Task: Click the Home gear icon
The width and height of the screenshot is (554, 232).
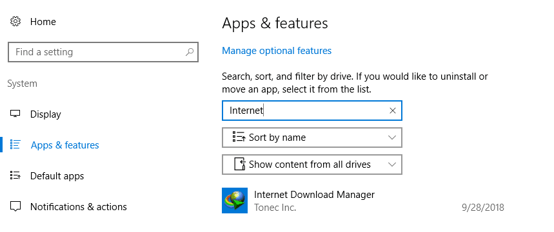Action: (x=15, y=21)
